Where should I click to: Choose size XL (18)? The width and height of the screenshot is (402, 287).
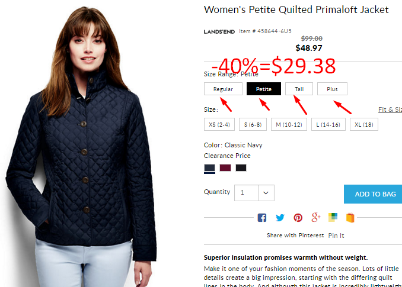(364, 125)
